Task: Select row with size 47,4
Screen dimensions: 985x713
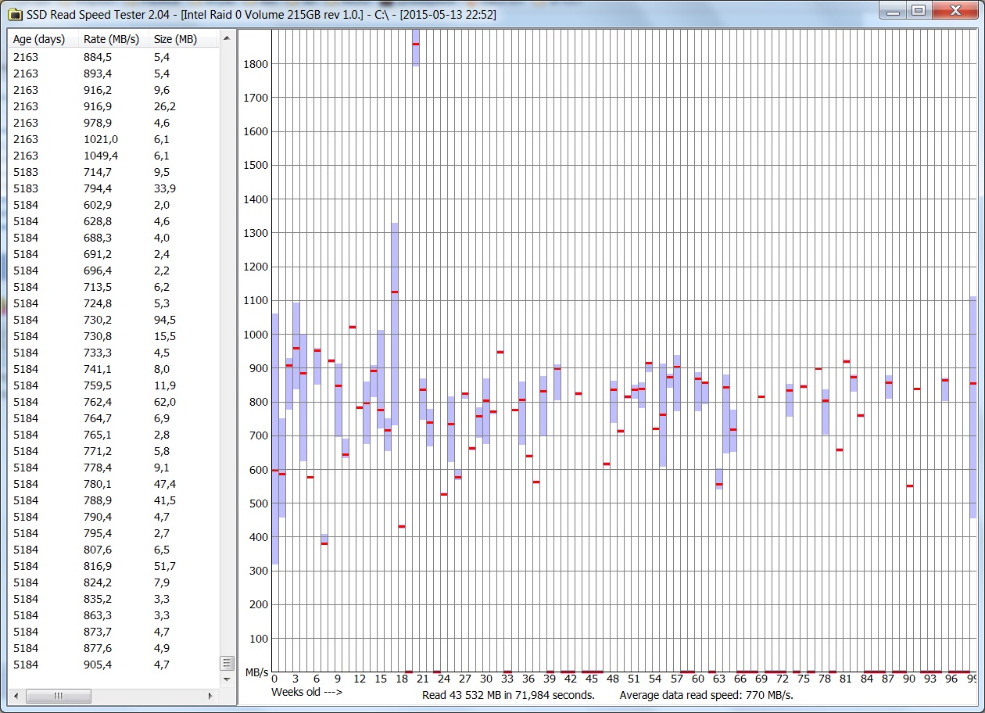Action: [113, 484]
